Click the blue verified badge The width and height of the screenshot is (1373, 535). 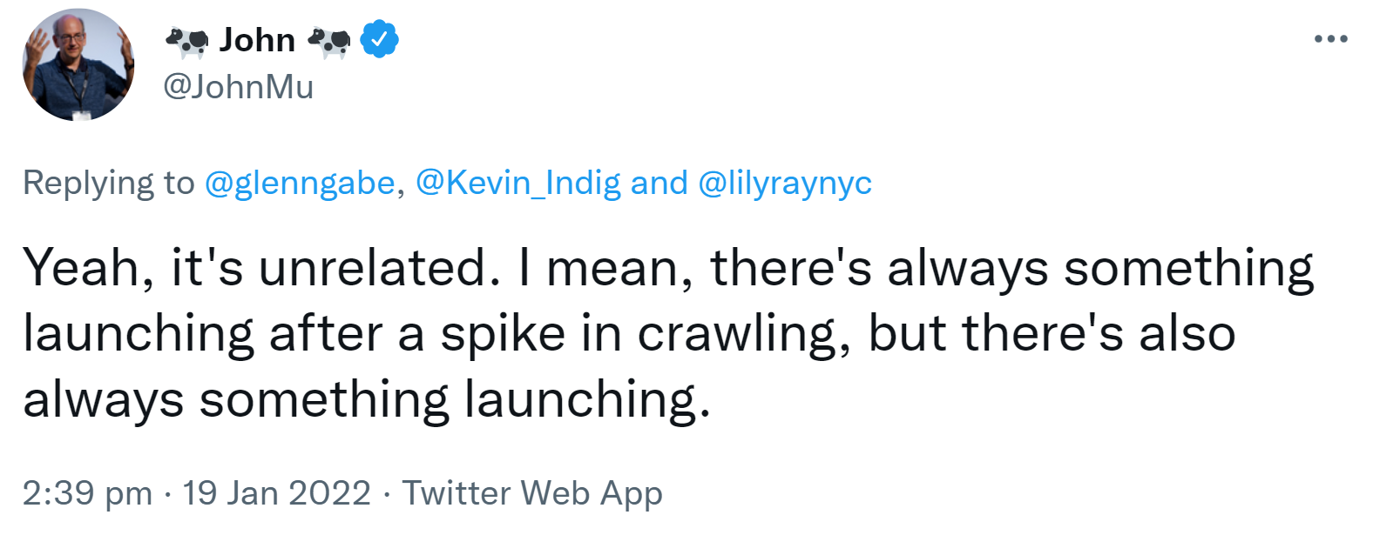(x=380, y=40)
